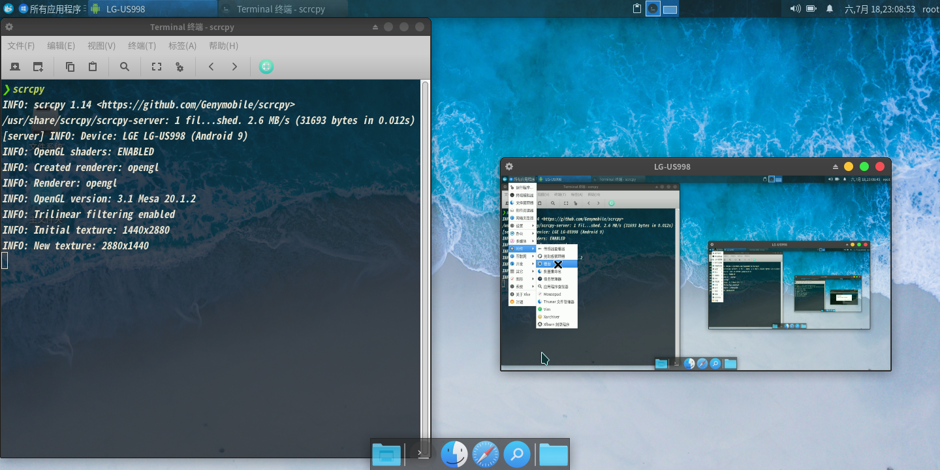Switch to the second workspace in the pager
940x470 pixels.
(x=670, y=8)
